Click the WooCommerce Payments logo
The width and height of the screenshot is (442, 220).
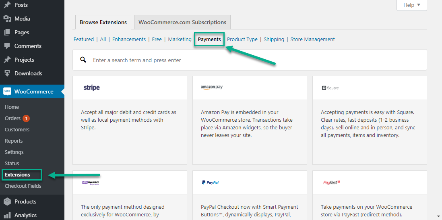[90, 183]
